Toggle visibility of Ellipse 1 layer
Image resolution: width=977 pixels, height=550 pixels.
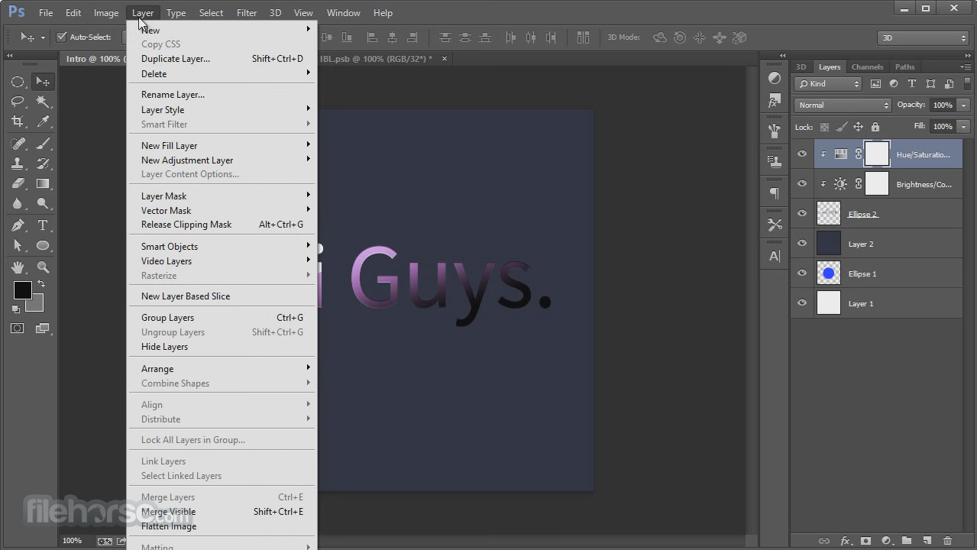tap(802, 273)
